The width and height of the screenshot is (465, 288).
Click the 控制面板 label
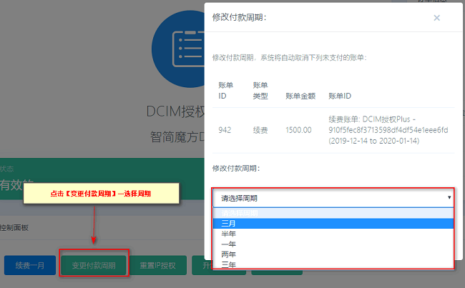(14, 227)
